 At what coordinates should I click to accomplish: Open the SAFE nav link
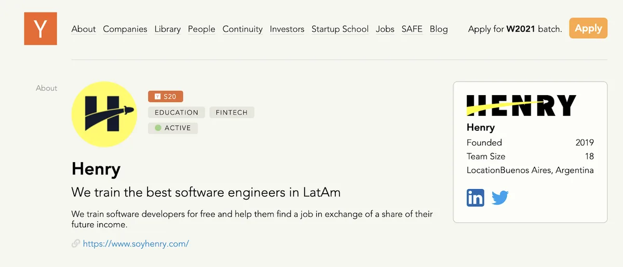pos(412,29)
